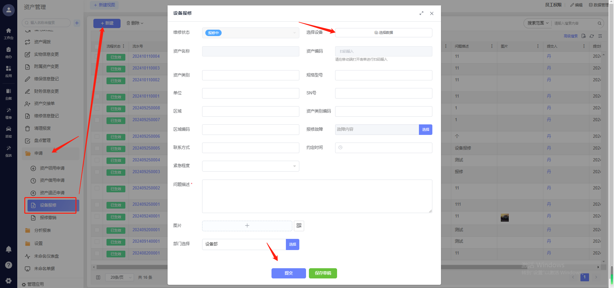Tick the checkbox for row 202409250001
The width and height of the screenshot is (614, 288).
tap(97, 204)
